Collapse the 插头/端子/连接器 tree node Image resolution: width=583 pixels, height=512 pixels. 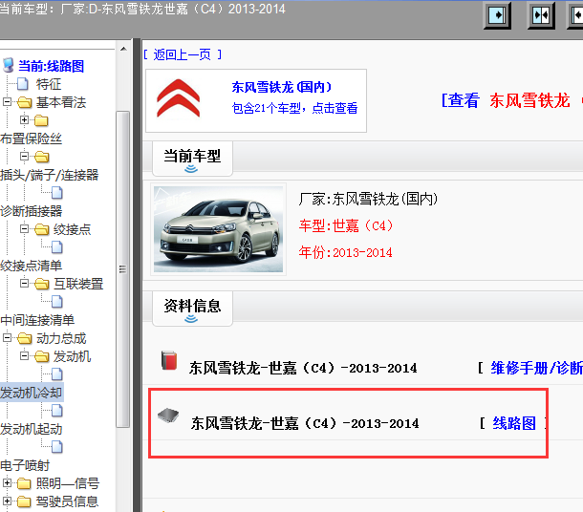click(x=24, y=156)
